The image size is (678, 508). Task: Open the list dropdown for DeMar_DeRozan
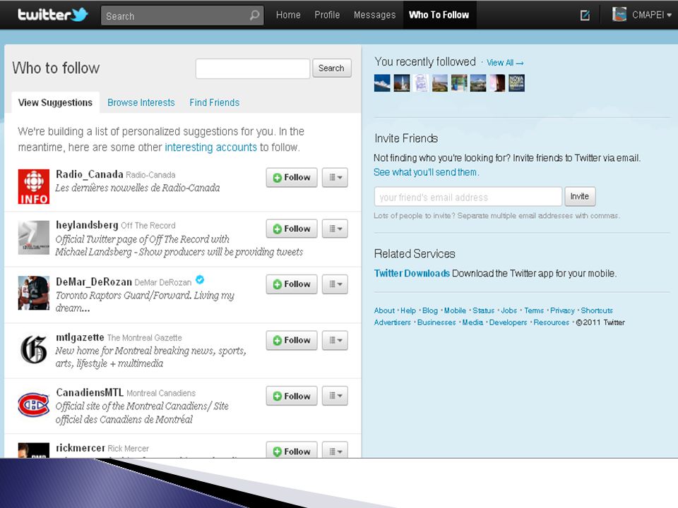tap(335, 284)
